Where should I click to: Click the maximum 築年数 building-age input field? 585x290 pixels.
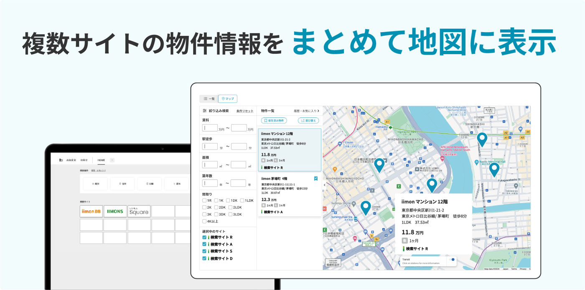[x=238, y=183]
